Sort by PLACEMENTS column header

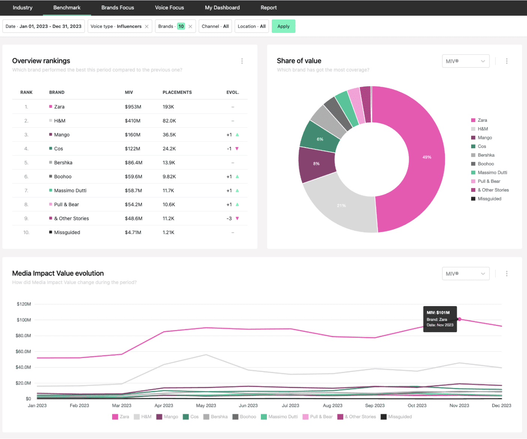click(177, 92)
